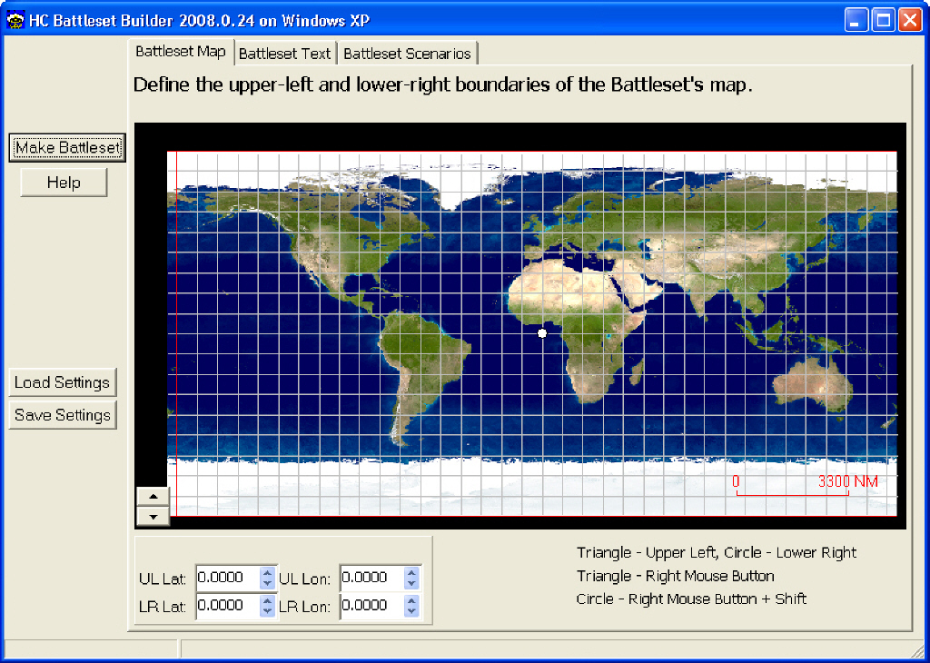Decrease LR Lat using its down arrow

point(267,611)
